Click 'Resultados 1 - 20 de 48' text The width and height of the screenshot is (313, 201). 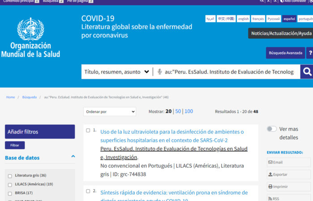coord(237,112)
